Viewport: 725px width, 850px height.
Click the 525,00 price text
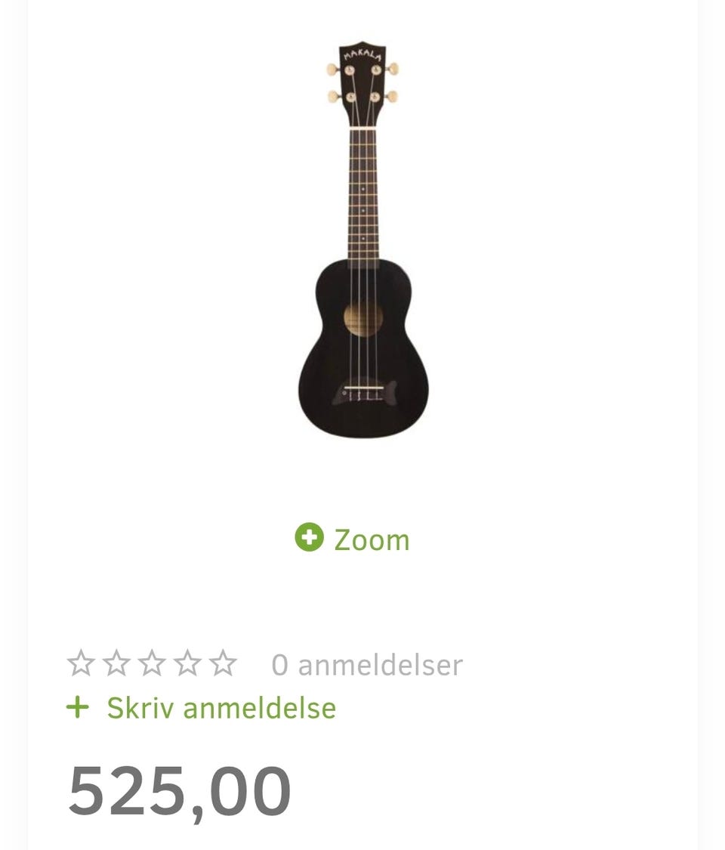pyautogui.click(x=179, y=791)
